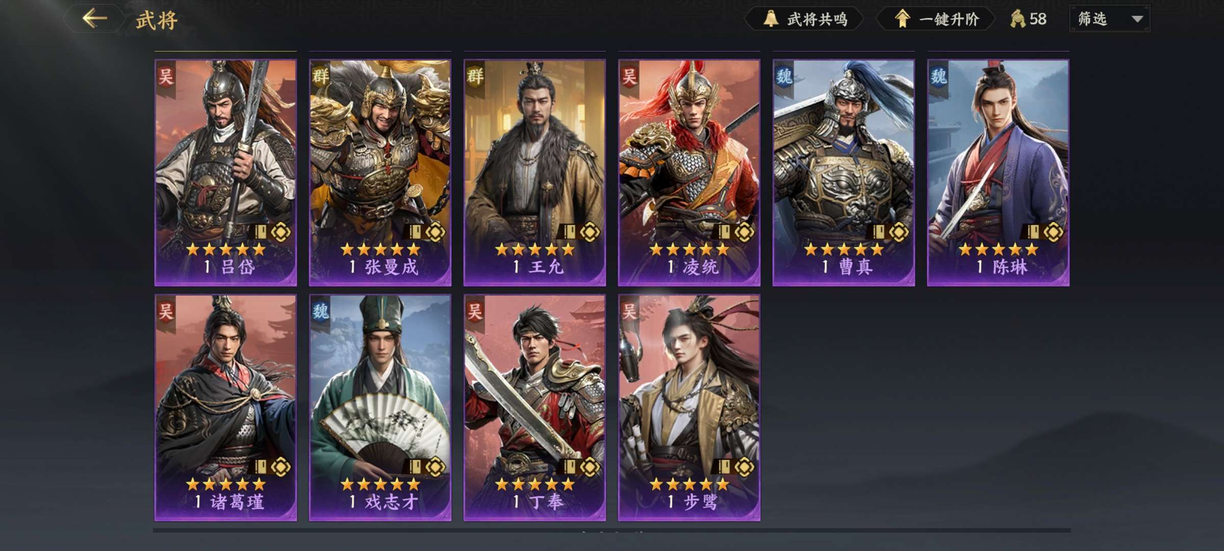Select the 丁奉 general card
This screenshot has height=551, width=1224.
coord(534,408)
